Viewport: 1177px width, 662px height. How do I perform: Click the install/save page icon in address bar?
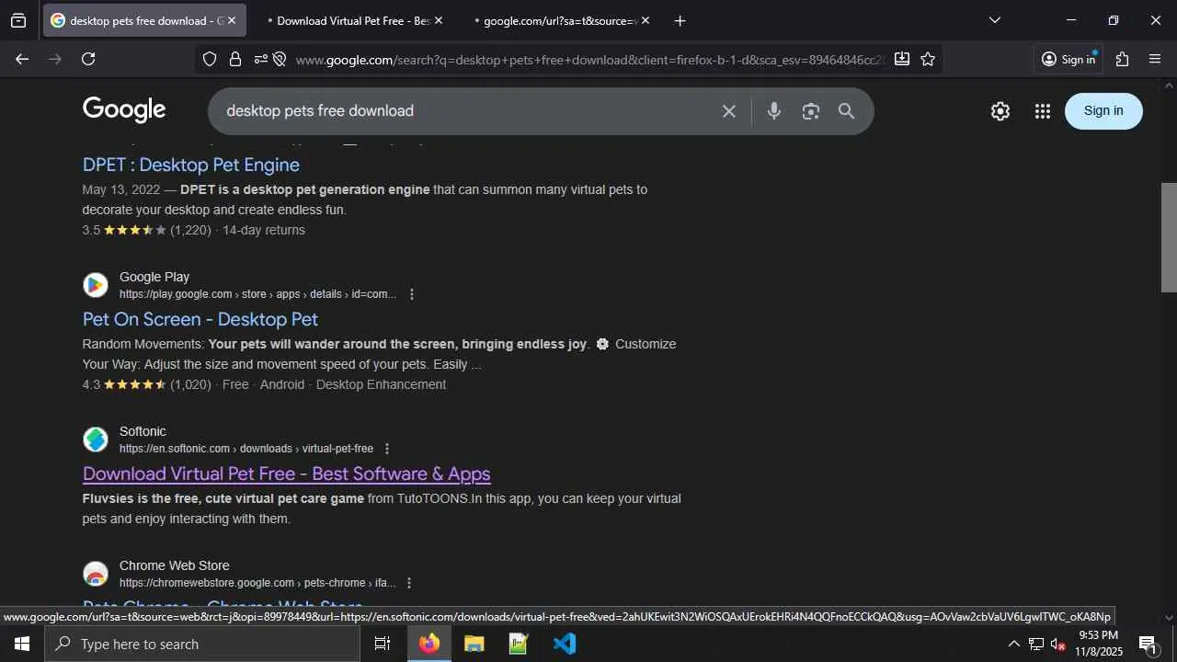click(902, 59)
